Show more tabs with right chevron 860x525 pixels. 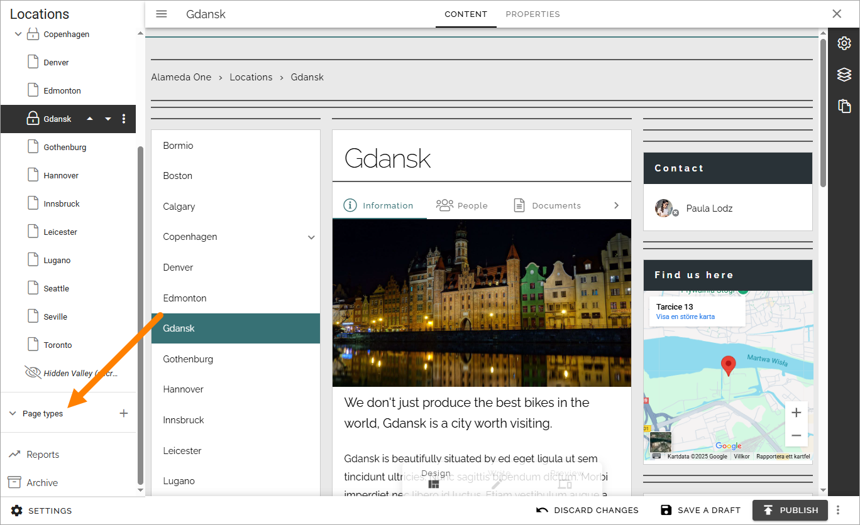616,205
